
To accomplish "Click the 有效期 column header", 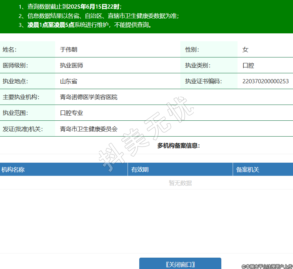I will pos(140,169).
